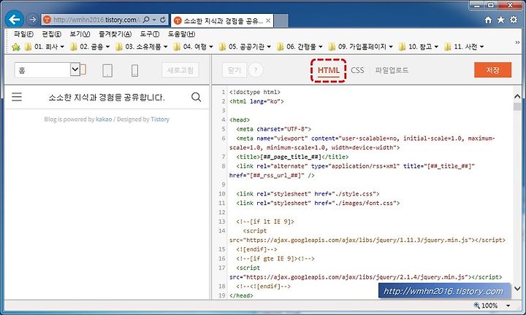Click the orange 저장 save button
The height and width of the screenshot is (315, 526).
click(492, 70)
